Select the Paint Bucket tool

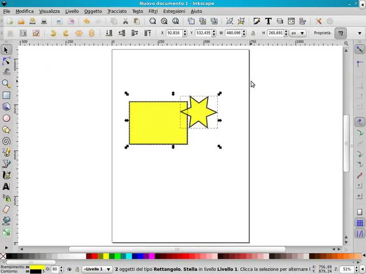pyautogui.click(x=6, y=221)
